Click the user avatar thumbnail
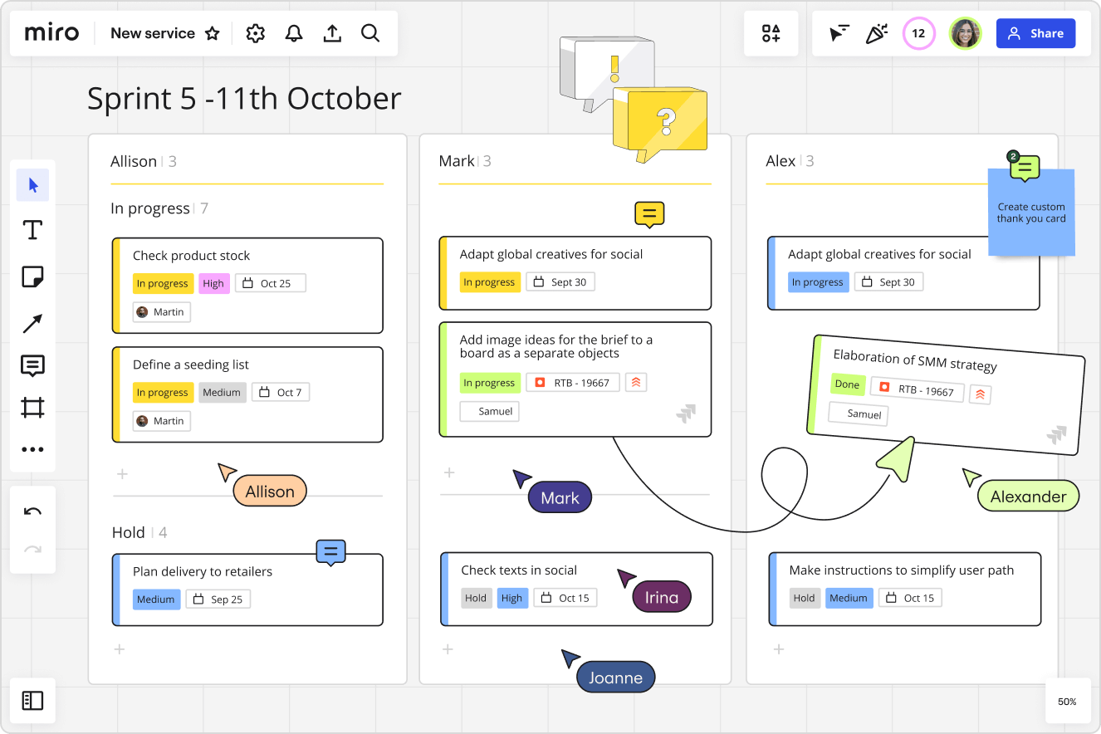 [965, 33]
